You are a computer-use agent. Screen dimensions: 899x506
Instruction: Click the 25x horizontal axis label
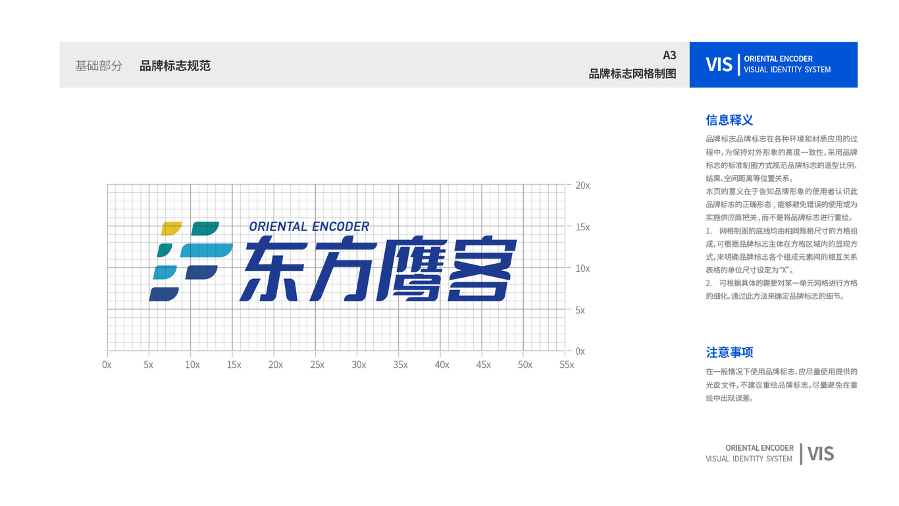point(317,365)
